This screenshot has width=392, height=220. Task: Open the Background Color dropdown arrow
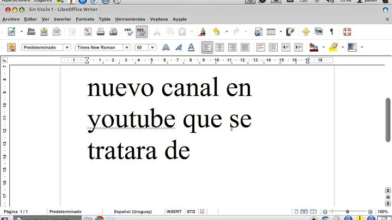click(362, 47)
